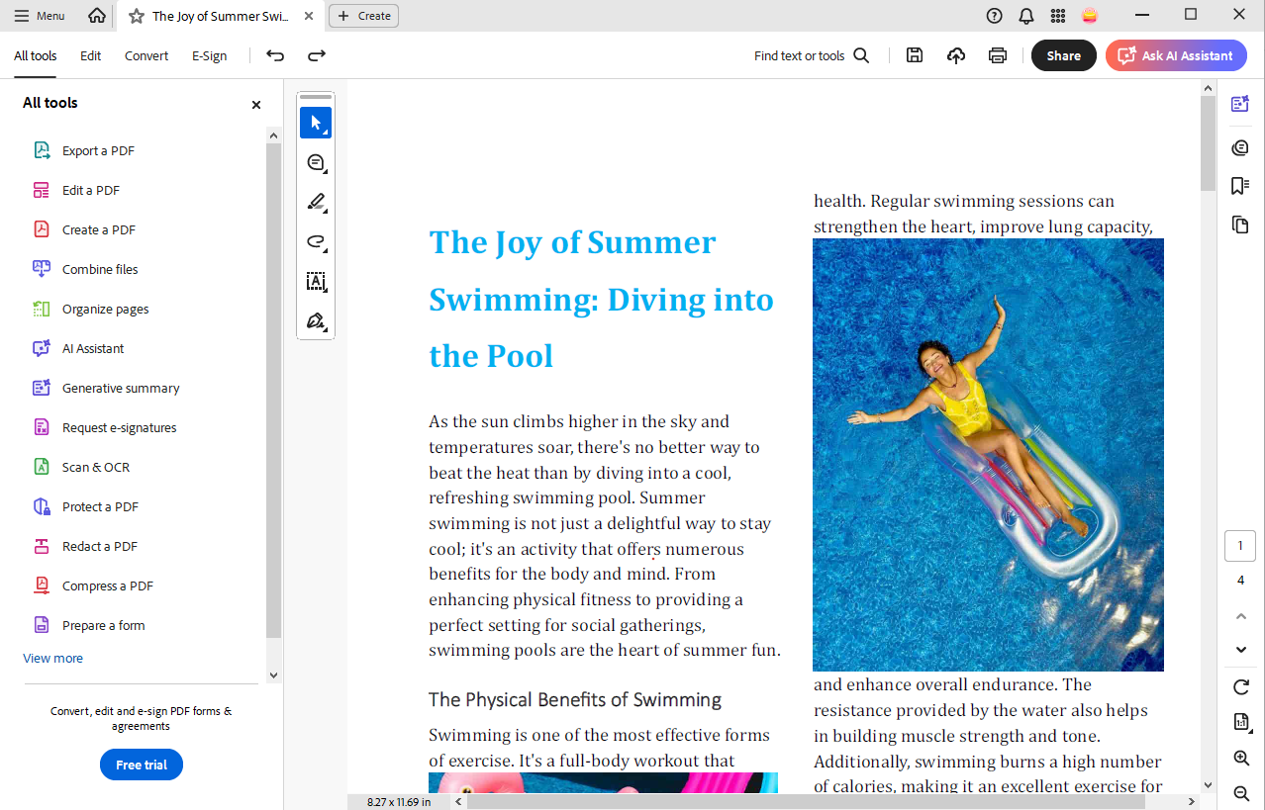Print the document
1265x810 pixels.
pyautogui.click(x=998, y=56)
